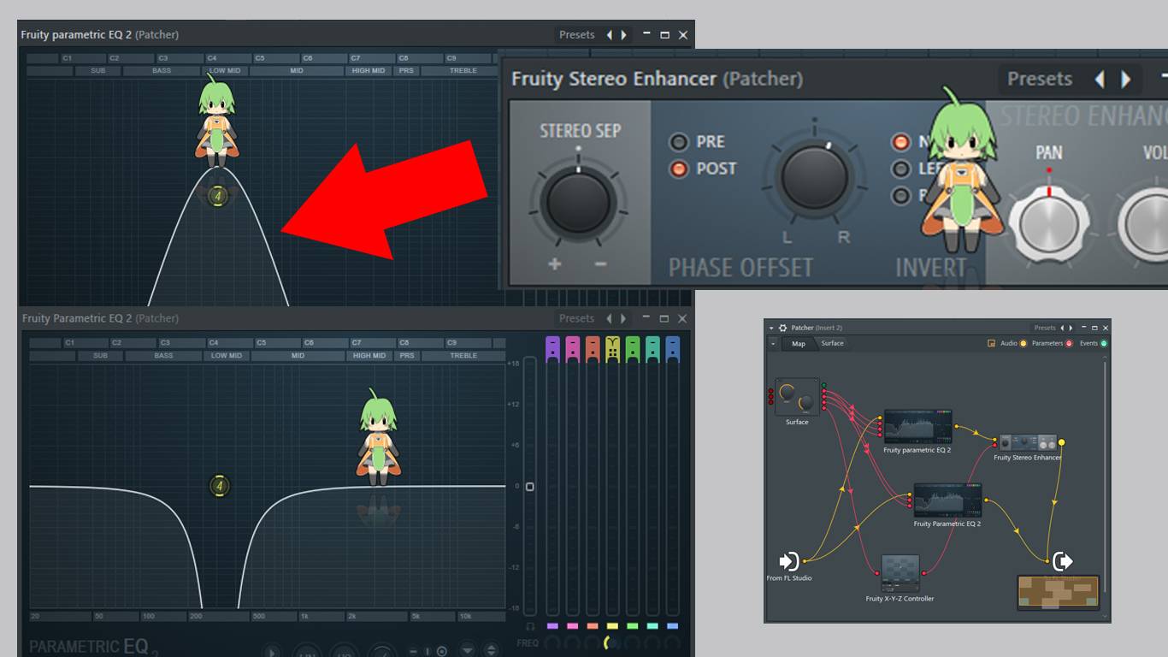Select purple band 1 color square in bottom EQ

click(x=552, y=626)
